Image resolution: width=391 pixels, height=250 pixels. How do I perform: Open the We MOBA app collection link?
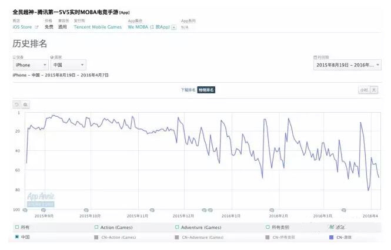point(149,27)
